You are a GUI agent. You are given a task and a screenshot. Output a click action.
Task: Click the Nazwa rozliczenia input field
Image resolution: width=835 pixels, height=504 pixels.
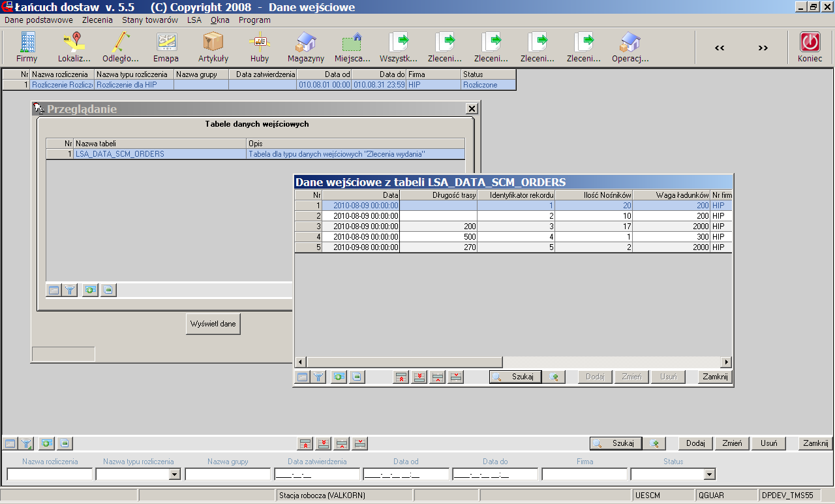click(50, 475)
